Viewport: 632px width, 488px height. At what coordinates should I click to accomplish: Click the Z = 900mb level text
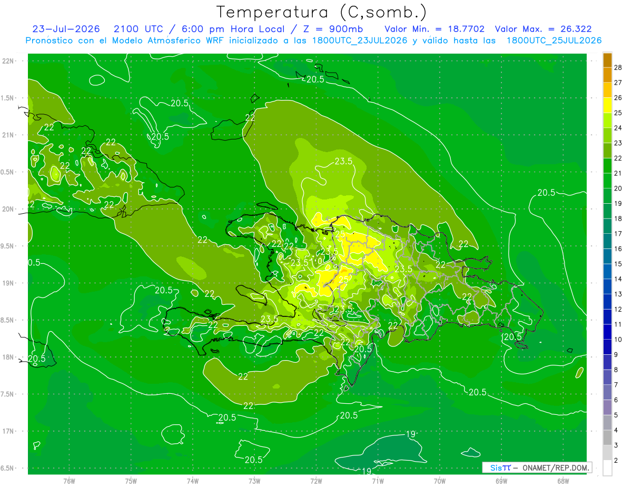point(333,29)
